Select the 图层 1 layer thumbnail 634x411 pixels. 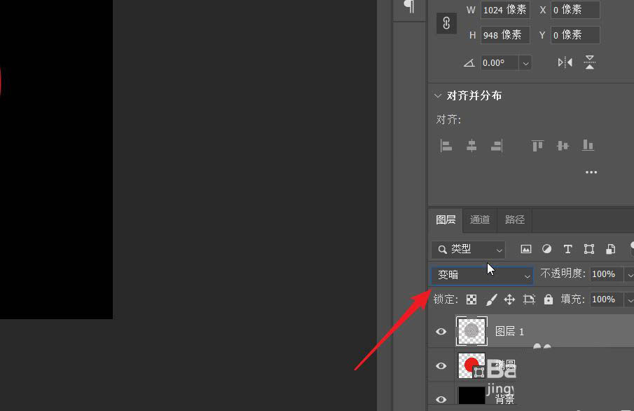tap(471, 331)
